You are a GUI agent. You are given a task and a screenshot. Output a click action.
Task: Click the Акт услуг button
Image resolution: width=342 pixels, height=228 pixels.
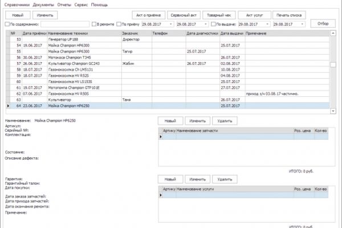254,15
